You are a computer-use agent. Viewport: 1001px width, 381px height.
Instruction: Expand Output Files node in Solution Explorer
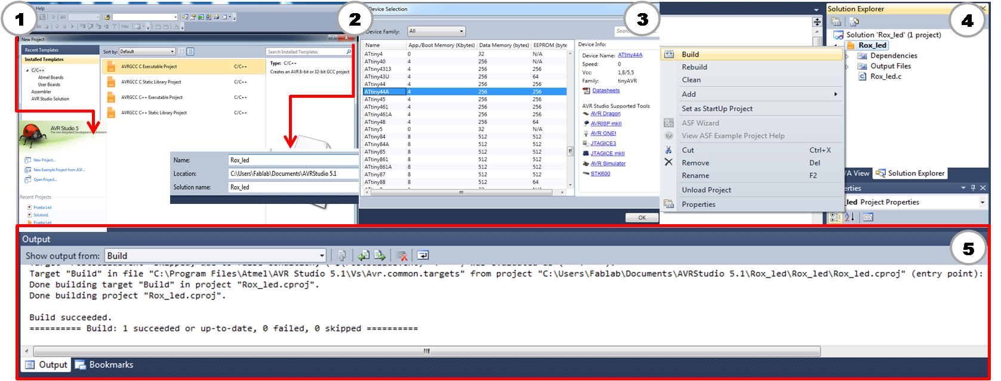click(847, 66)
